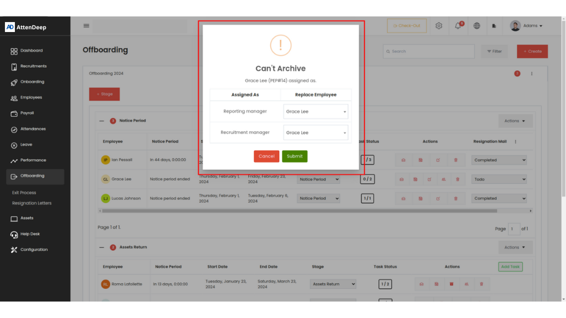The width and height of the screenshot is (566, 318).
Task: Click delete trash icon in Grace Lee's row
Action: (x=457, y=179)
